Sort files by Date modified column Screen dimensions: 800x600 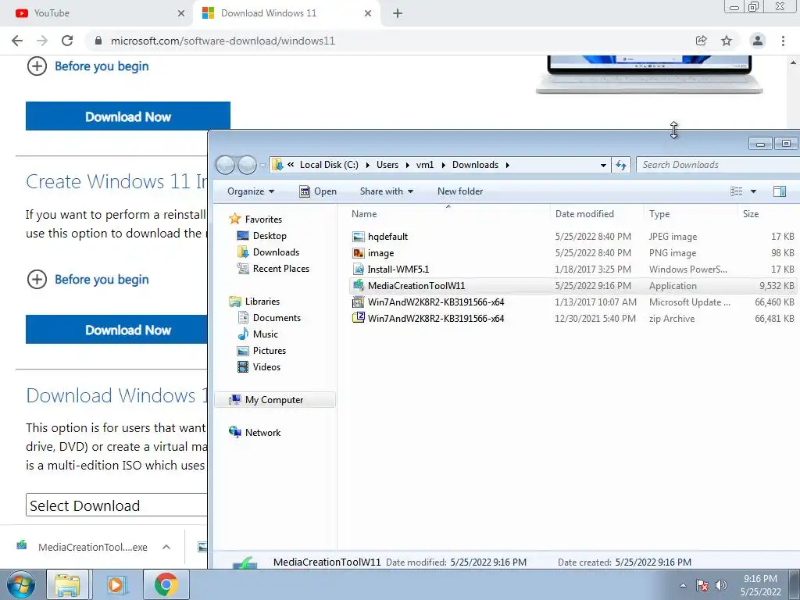coord(597,214)
